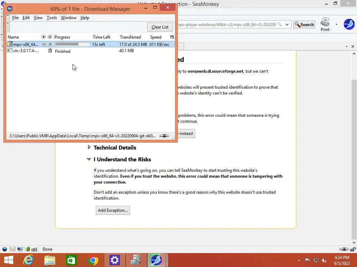The image size is (357, 267).
Task: Switch to SeaMonkey in the taskbar
Action: click(156, 260)
